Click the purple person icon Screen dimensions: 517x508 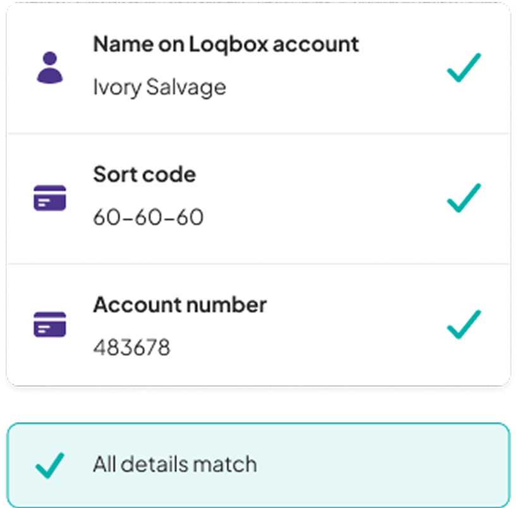click(x=50, y=68)
